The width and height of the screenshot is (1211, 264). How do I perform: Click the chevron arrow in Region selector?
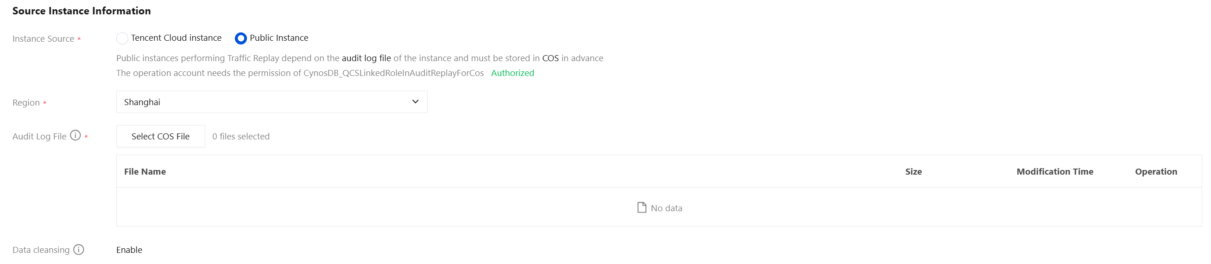(415, 101)
